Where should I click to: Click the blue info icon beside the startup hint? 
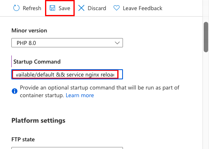pyautogui.click(x=15, y=91)
